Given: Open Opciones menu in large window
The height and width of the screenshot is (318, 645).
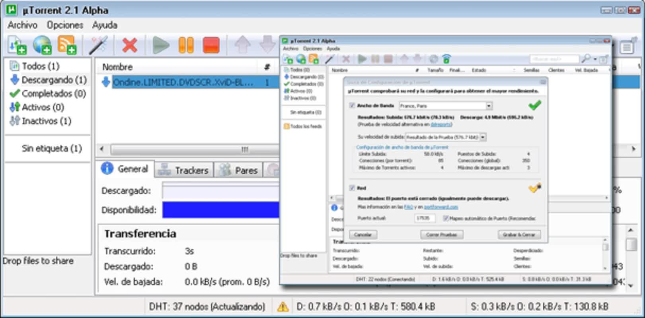Looking at the screenshot, I should tap(65, 25).
